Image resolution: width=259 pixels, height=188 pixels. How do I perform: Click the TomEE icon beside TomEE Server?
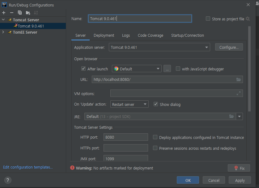point(10,32)
